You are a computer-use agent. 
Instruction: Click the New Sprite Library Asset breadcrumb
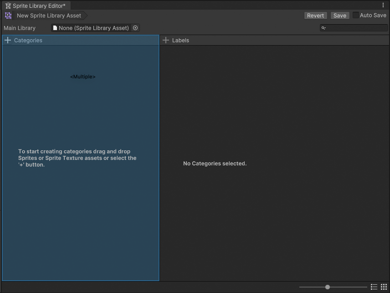(x=49, y=15)
